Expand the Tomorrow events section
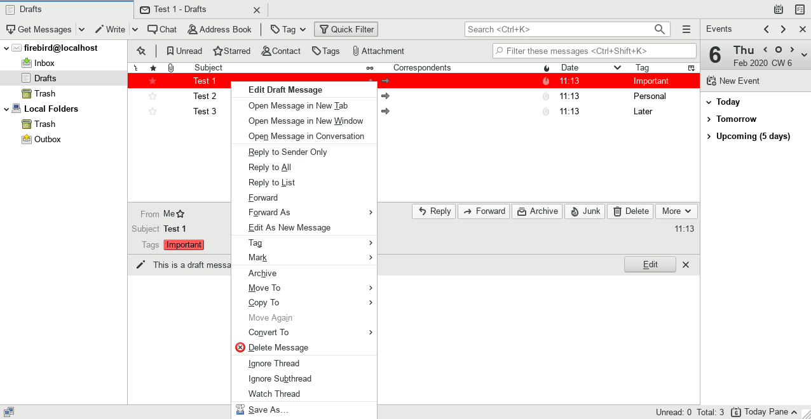This screenshot has width=811, height=419. click(x=736, y=119)
